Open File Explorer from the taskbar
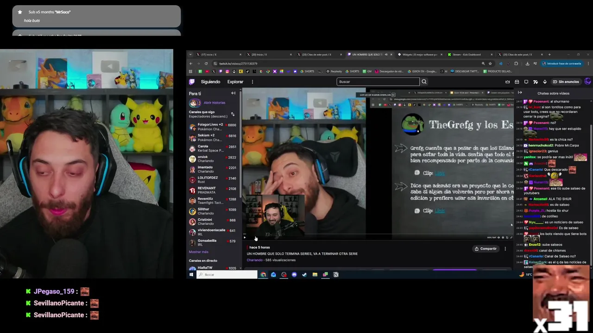The width and height of the screenshot is (593, 333). tap(315, 275)
